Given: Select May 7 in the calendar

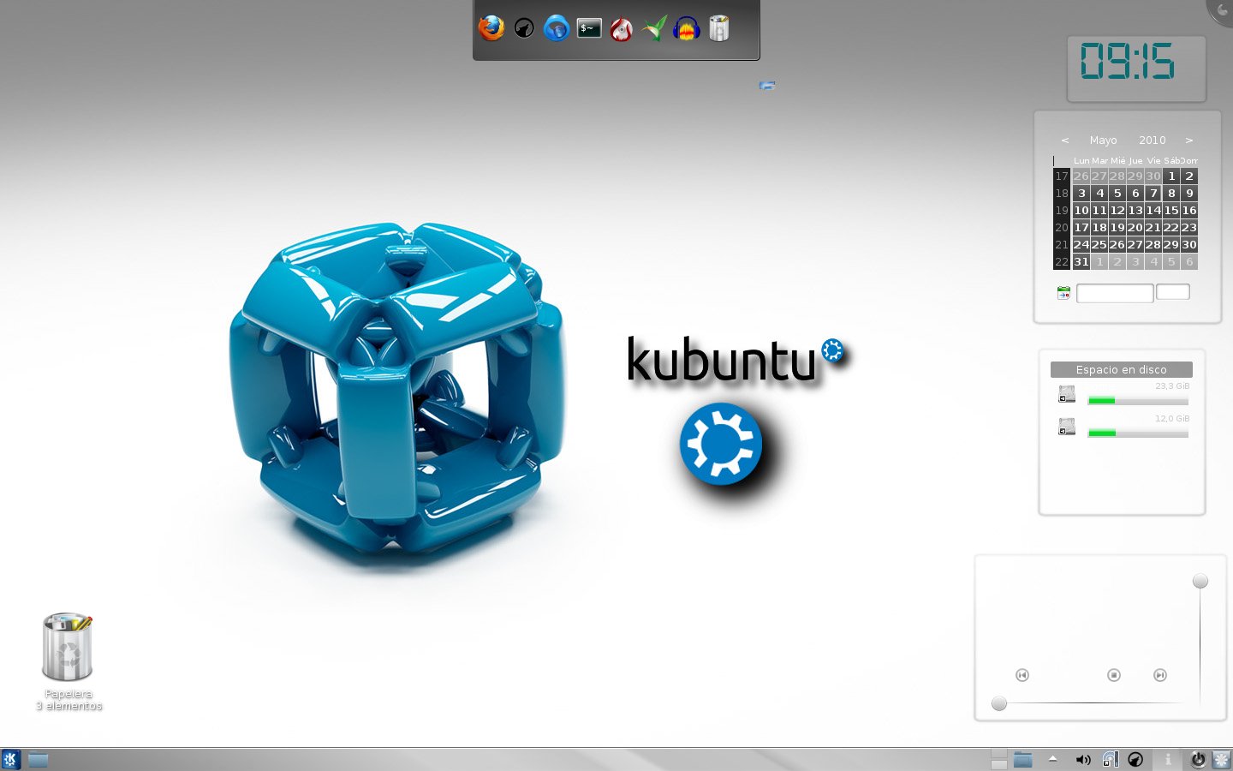Looking at the screenshot, I should tap(1153, 193).
